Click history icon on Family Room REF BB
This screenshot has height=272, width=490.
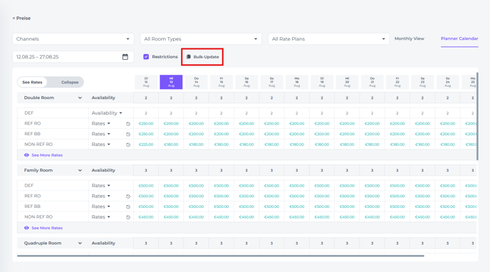(128, 206)
